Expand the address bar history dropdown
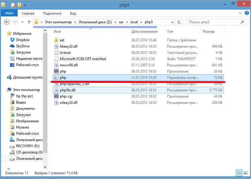 coord(172,22)
